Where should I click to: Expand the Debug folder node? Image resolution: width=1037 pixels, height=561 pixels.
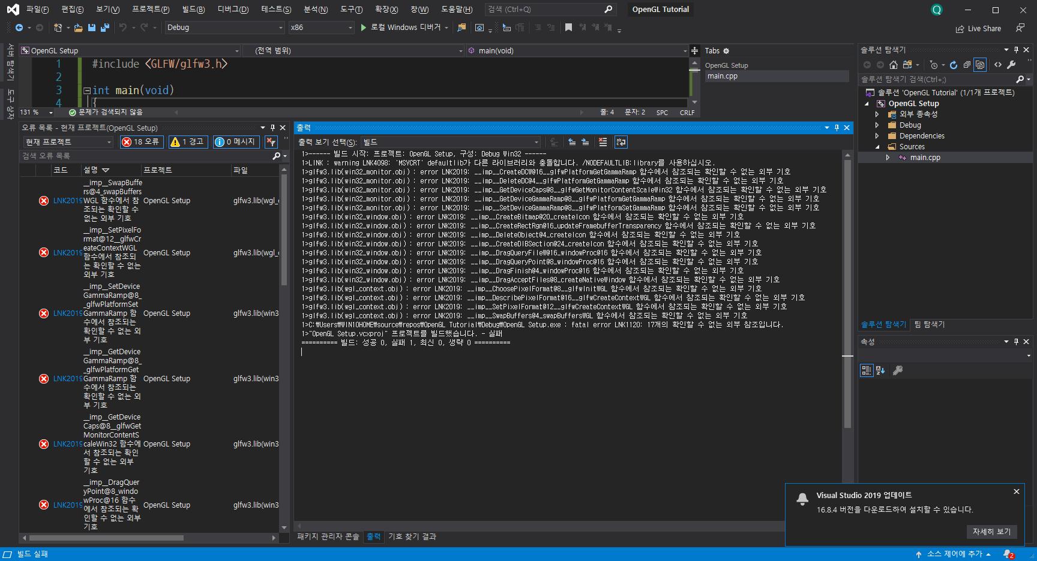pos(877,125)
